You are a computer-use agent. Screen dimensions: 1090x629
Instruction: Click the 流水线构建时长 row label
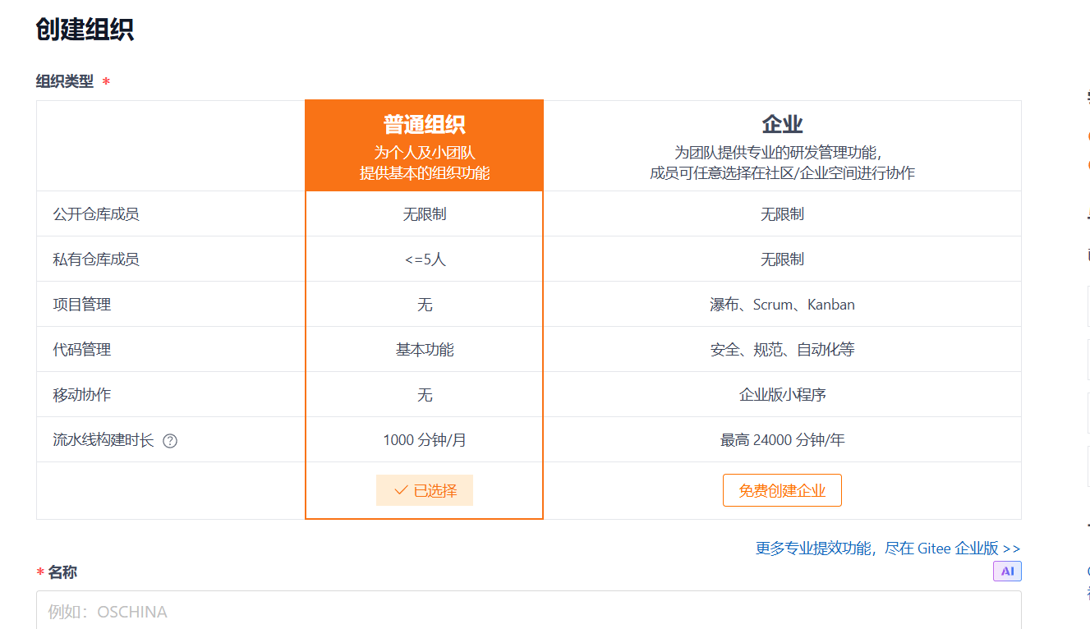[103, 440]
